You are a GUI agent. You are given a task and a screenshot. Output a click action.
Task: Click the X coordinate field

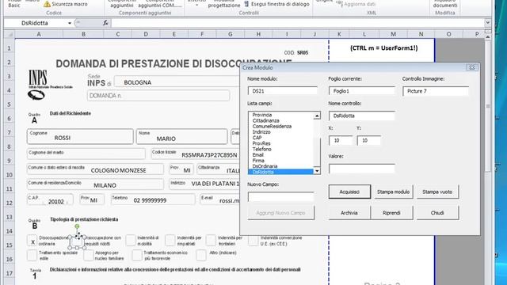341,141
